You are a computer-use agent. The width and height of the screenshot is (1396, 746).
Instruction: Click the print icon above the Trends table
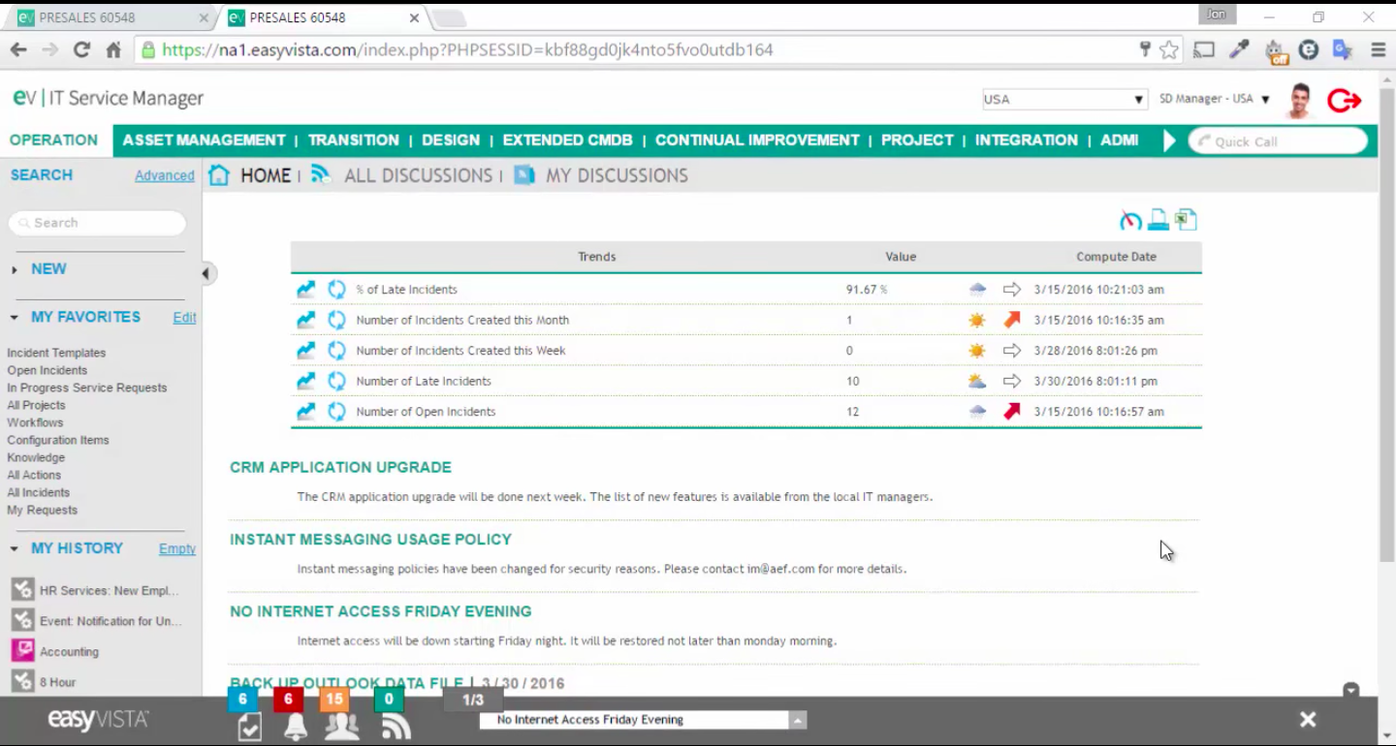tap(1158, 220)
